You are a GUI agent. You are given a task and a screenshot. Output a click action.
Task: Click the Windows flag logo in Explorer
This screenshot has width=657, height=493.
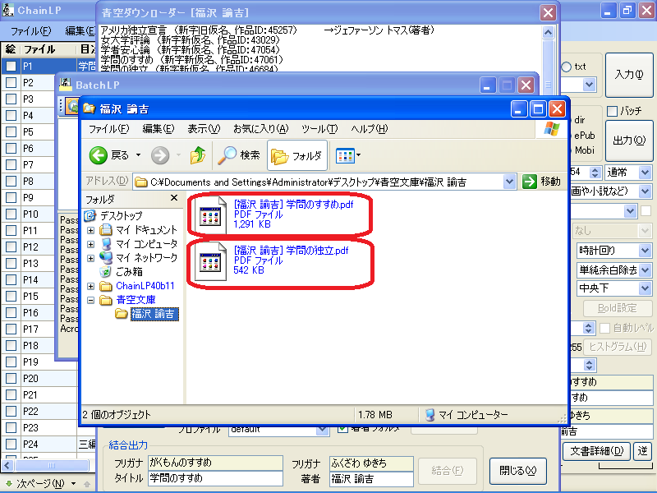point(551,129)
